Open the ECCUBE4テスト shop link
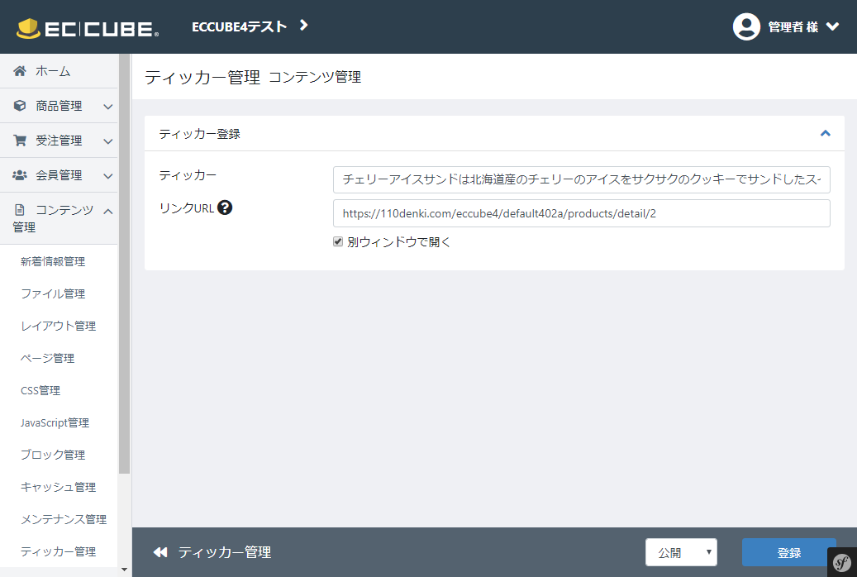Viewport: 857px width, 577px height. 240,26
